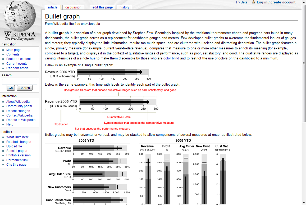Click the 'interaction' sidebar heading

[x=9, y=96]
